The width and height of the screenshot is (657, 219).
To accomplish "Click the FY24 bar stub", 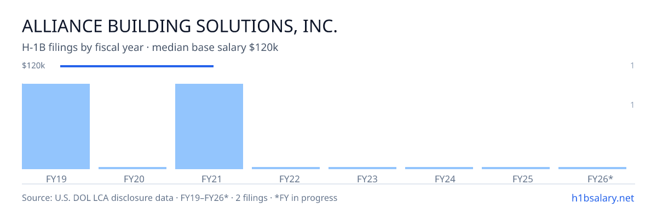I will tap(439, 168).
